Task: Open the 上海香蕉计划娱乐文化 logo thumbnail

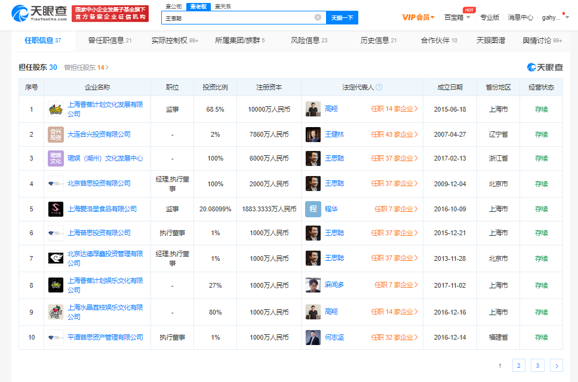Action: click(x=56, y=285)
